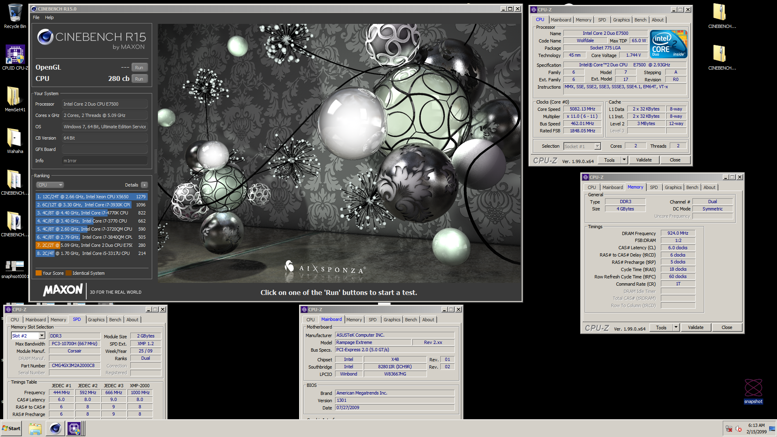777x437 pixels.
Task: Click Validate in Memory CPU-Z window
Action: click(x=696, y=328)
